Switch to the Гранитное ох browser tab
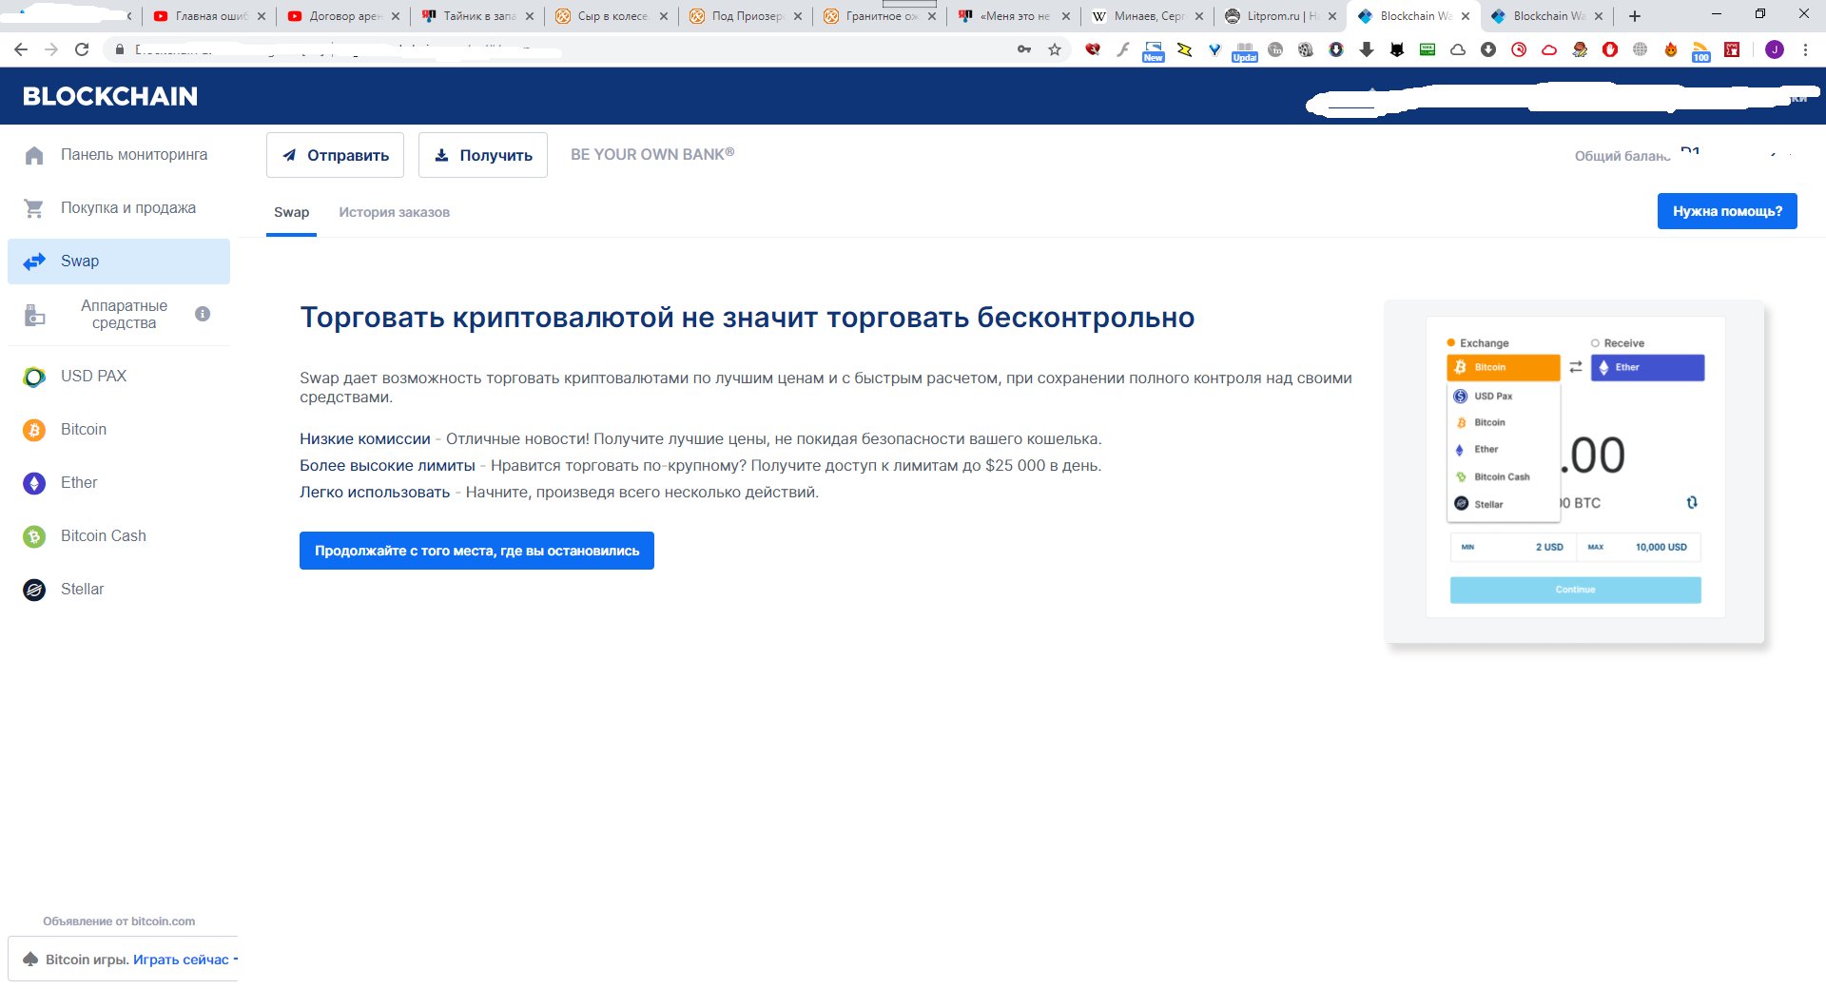The image size is (1826, 989). pyautogui.click(x=880, y=16)
